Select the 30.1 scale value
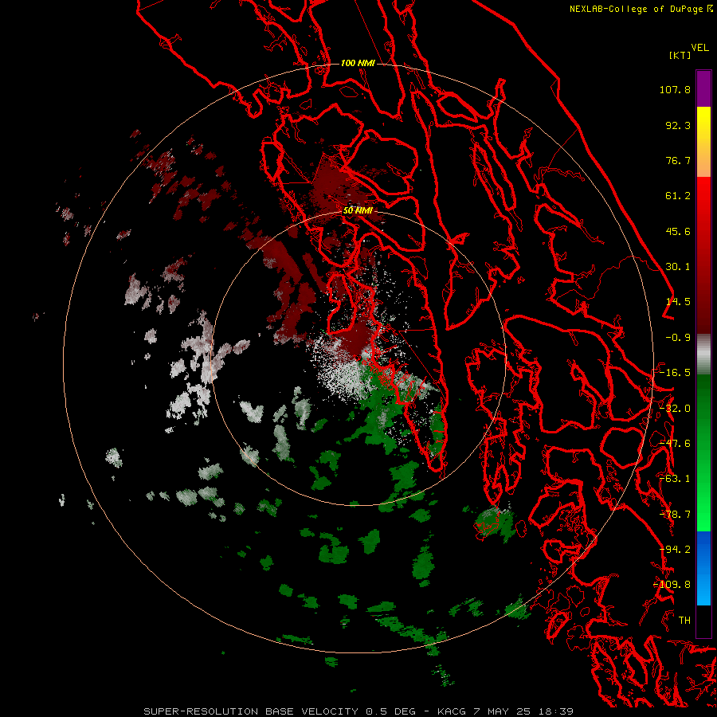 coord(678,267)
